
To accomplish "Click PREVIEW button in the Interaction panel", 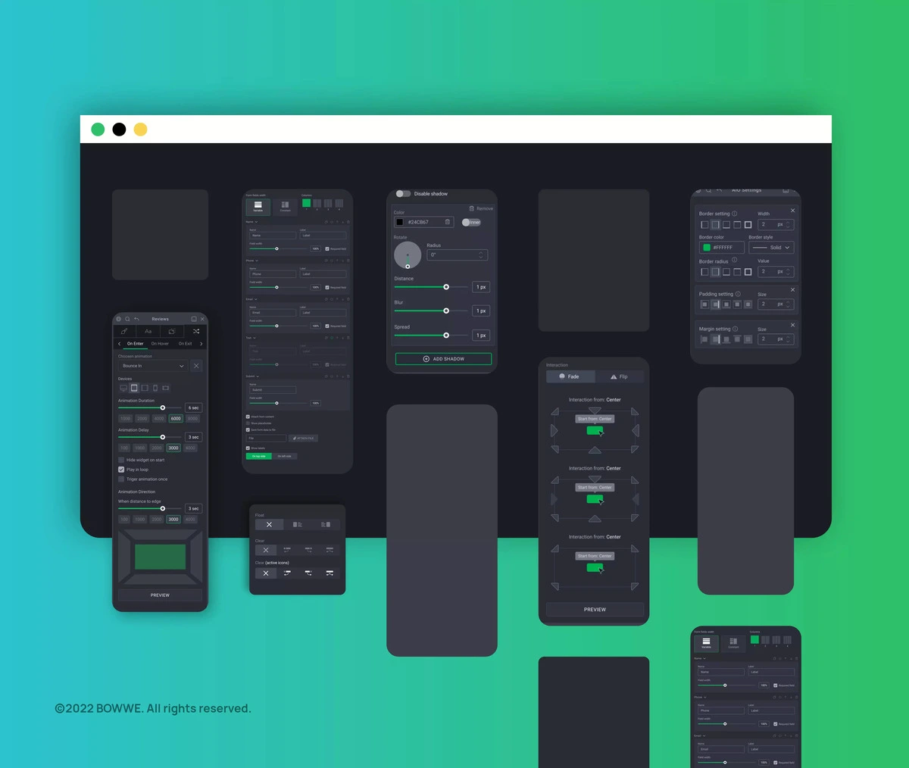I will [595, 609].
